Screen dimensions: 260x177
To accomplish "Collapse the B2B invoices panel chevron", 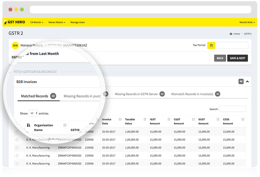I will tap(247, 81).
